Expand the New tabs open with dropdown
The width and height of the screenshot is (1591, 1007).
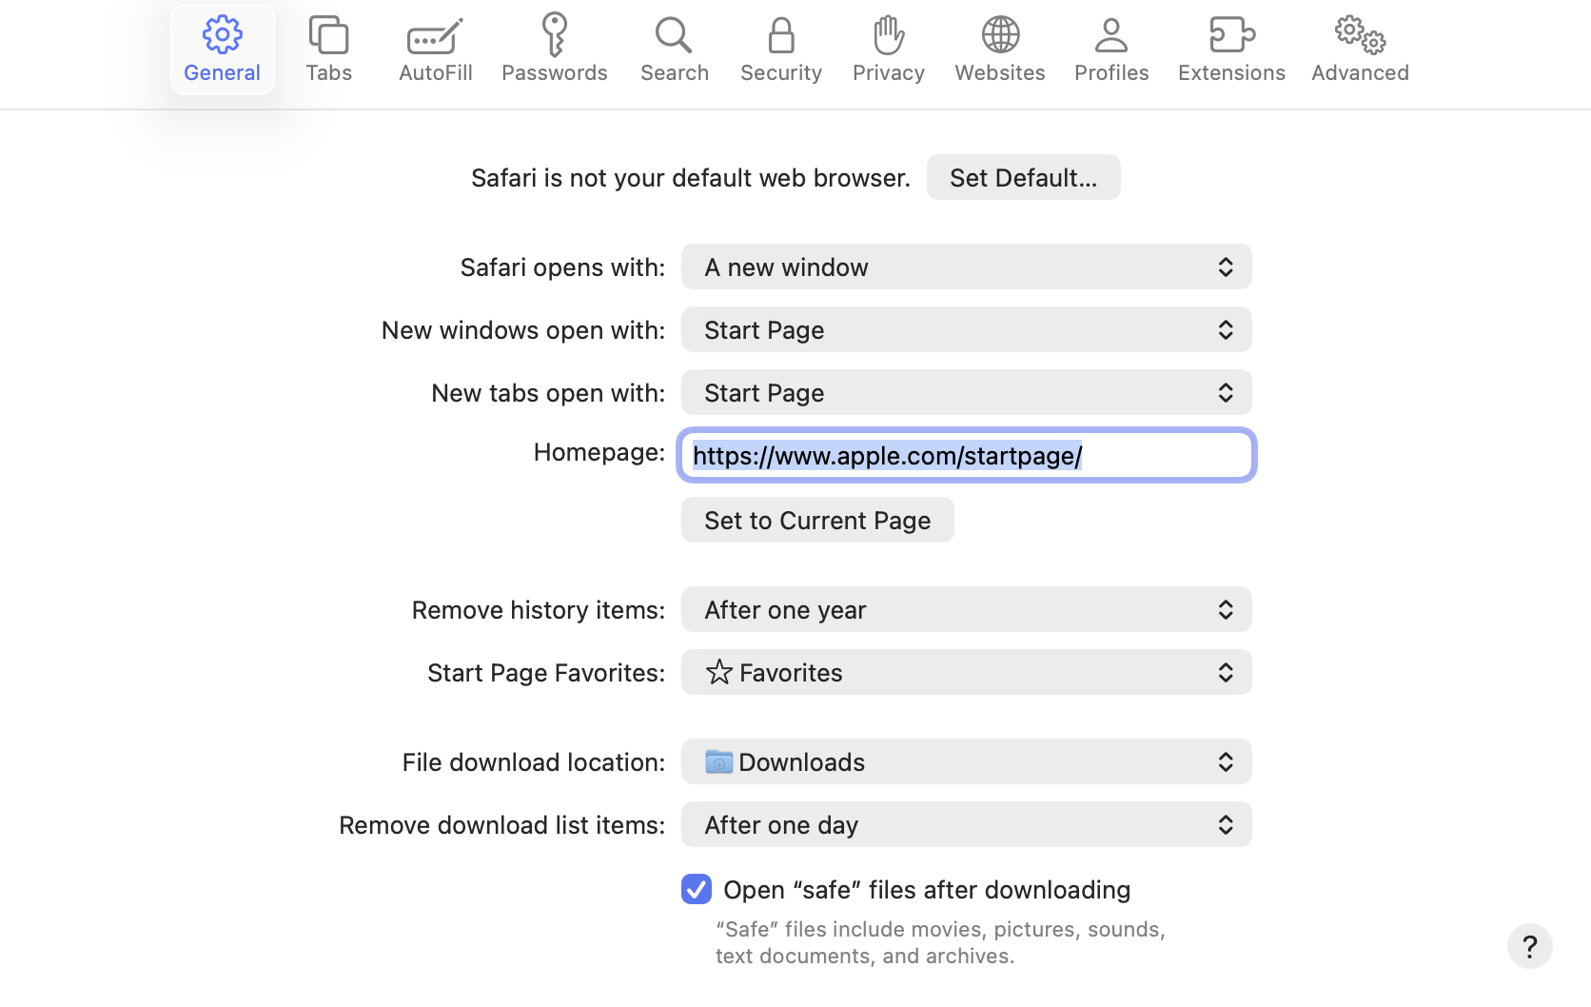[966, 392]
